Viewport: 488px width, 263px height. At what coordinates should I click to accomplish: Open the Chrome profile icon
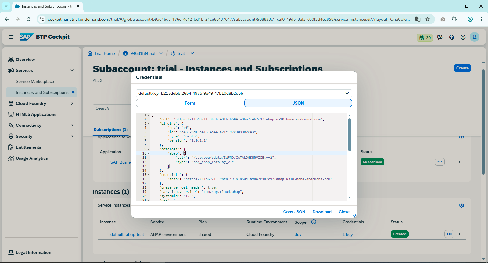click(470, 19)
